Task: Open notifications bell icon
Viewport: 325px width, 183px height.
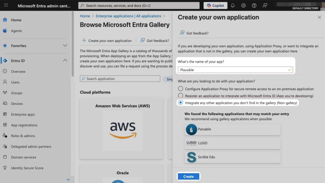Action: pos(233,5)
